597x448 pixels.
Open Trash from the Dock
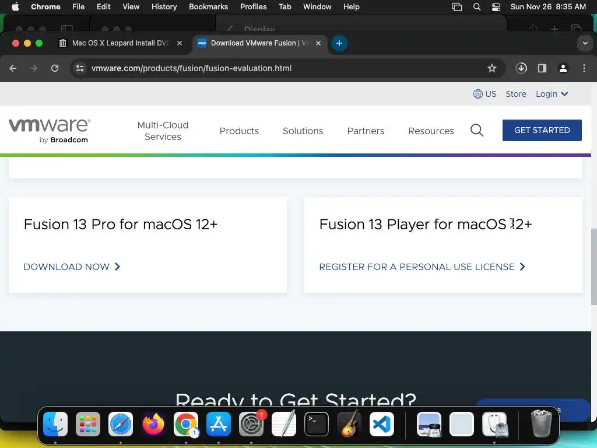[x=541, y=424]
